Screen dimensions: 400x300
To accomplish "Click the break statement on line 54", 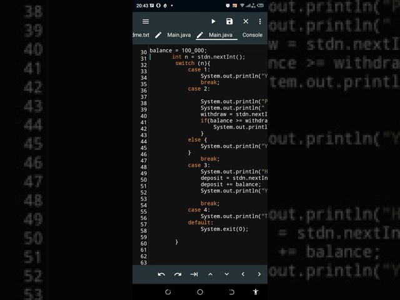I will click(x=210, y=204).
